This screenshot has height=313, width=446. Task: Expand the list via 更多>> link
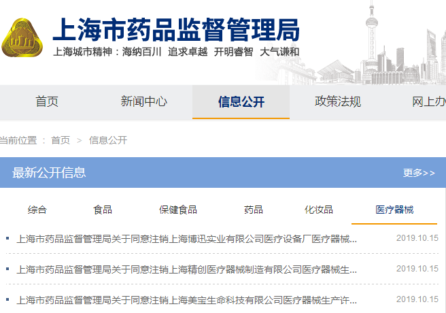[419, 173]
